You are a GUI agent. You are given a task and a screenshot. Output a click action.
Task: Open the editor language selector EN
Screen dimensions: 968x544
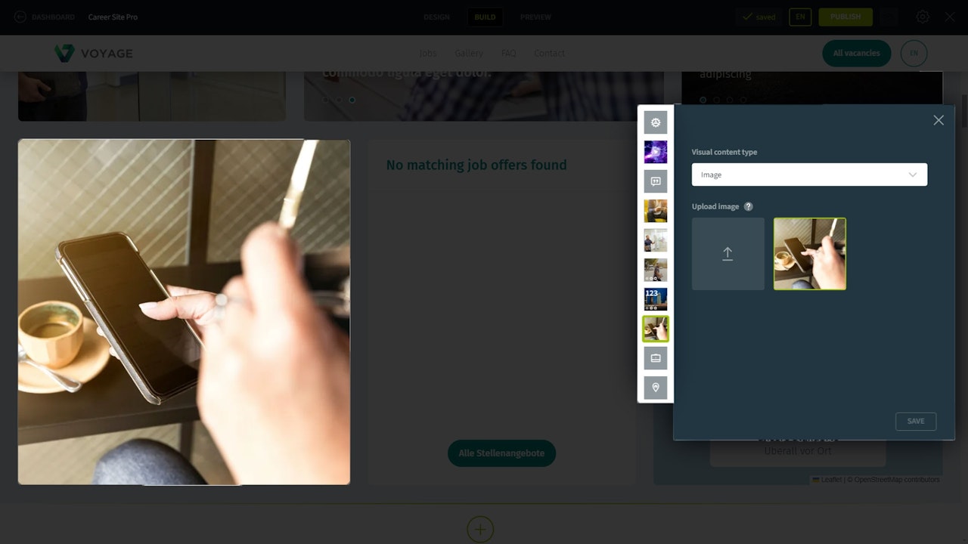(800, 17)
